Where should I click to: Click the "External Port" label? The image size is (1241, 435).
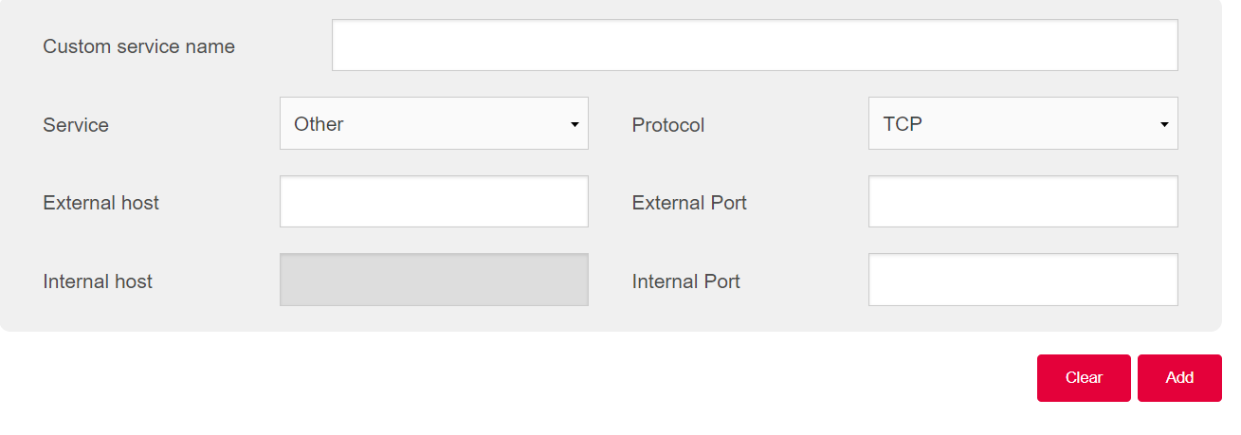pyautogui.click(x=689, y=203)
